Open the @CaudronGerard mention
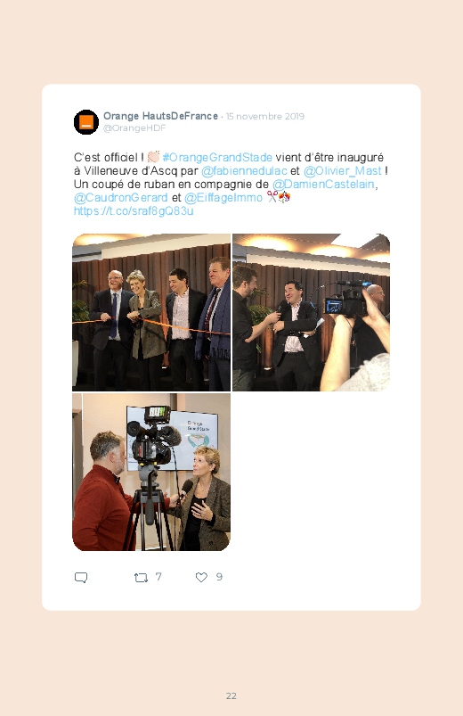 point(121,197)
